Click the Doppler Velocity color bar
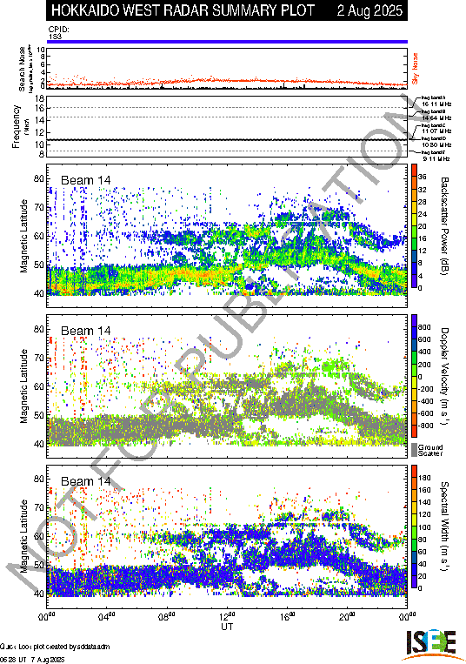 [x=414, y=376]
